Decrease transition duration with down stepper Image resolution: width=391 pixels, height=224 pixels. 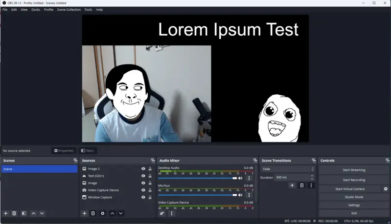312,179
